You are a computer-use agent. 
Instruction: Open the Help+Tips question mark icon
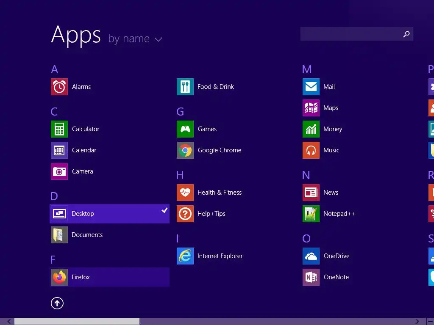tap(185, 214)
